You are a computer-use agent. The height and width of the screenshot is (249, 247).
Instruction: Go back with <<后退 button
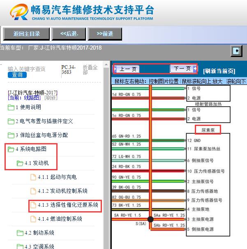pos(69,34)
